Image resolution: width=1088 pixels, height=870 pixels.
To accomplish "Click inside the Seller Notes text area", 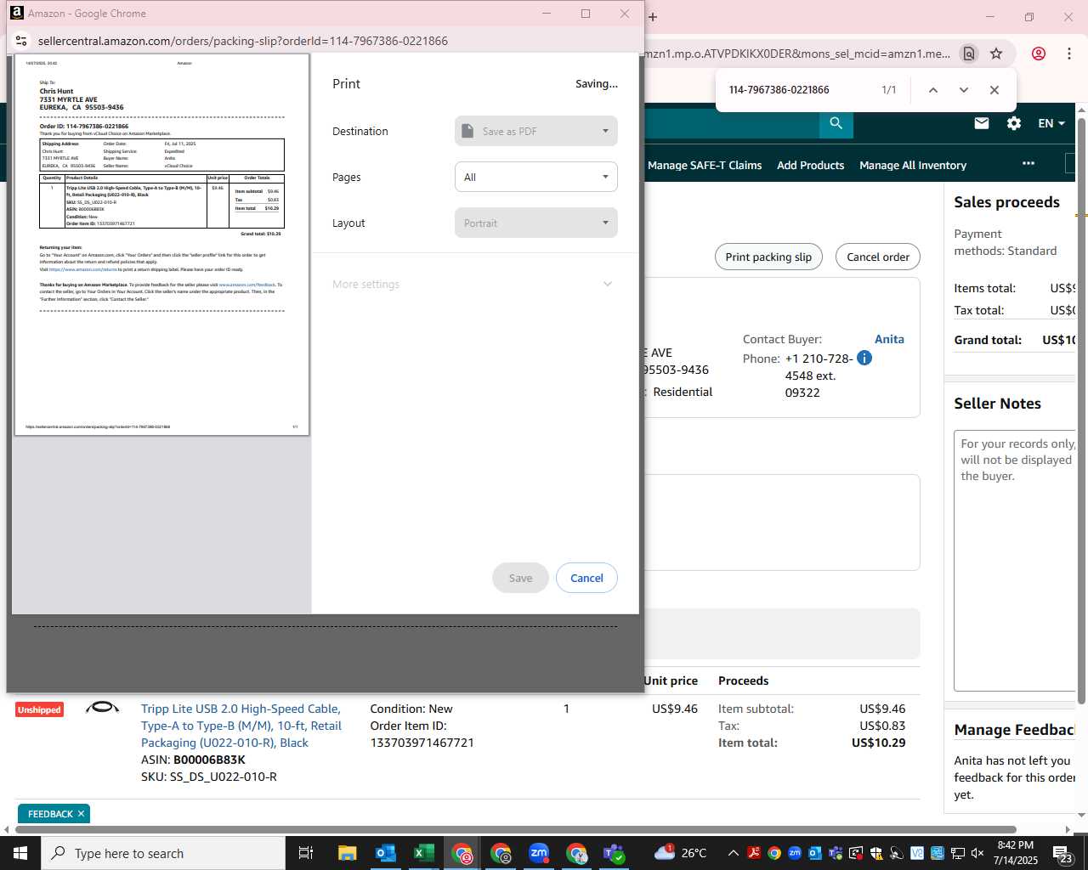I will point(1016,561).
